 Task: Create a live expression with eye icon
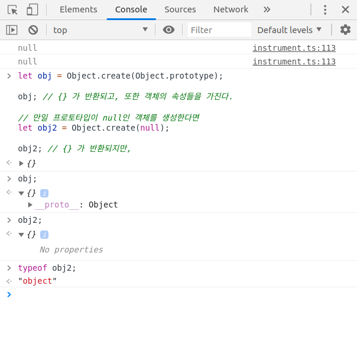point(168,30)
